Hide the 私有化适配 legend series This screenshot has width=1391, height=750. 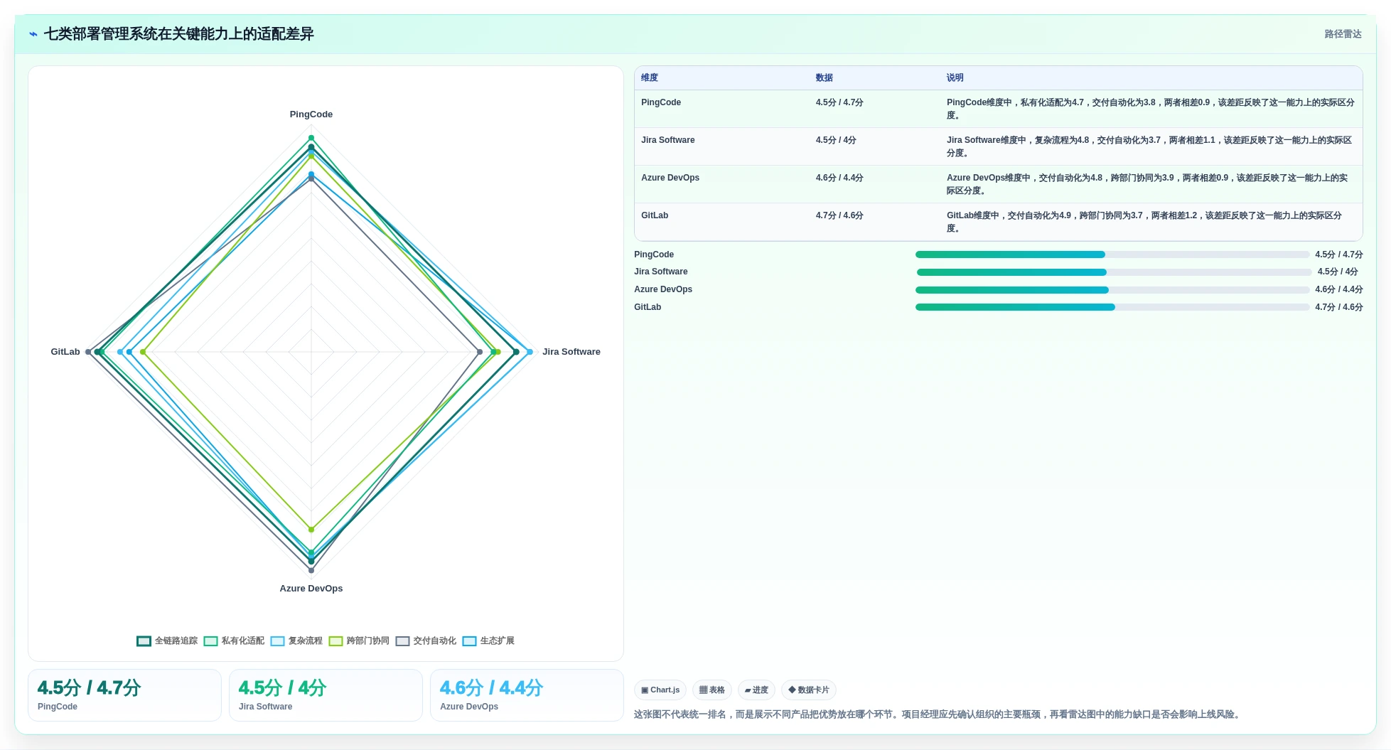[234, 641]
